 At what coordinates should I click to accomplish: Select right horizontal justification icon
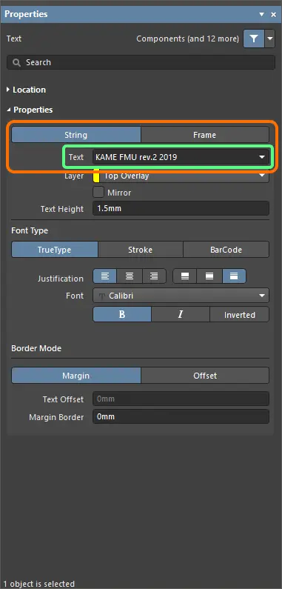click(154, 276)
